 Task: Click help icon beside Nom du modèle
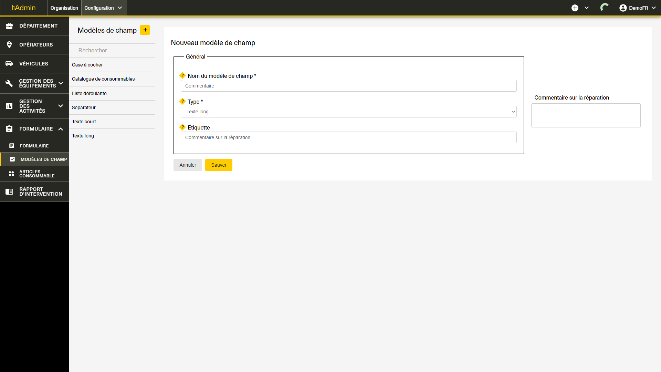[182, 75]
